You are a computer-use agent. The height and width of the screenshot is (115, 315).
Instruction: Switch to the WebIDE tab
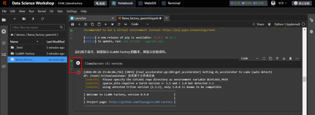click(147, 3)
